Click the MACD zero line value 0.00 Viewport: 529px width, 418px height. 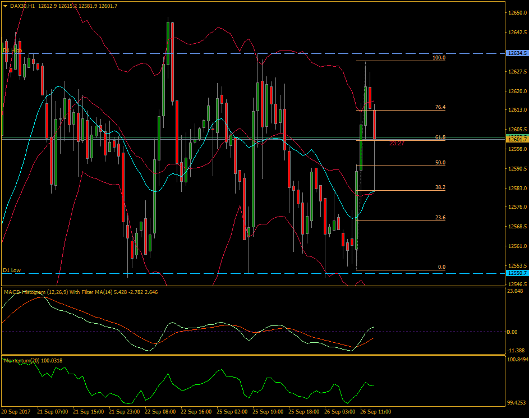click(x=512, y=332)
